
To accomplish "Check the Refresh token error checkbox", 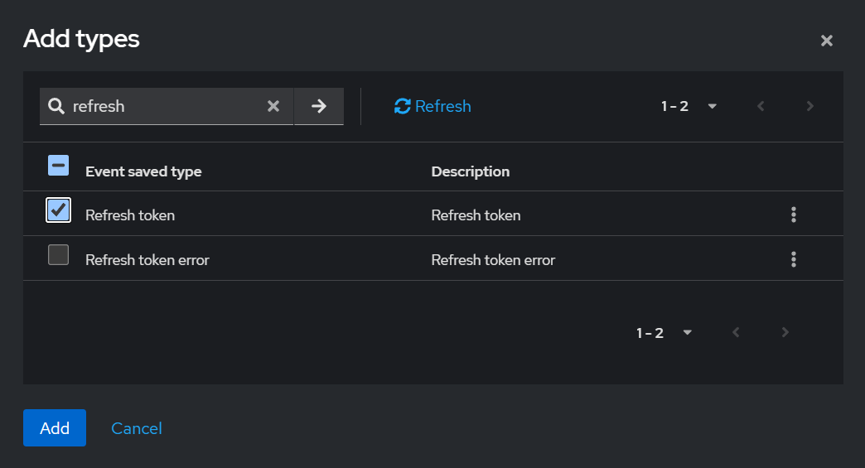I will [x=58, y=255].
